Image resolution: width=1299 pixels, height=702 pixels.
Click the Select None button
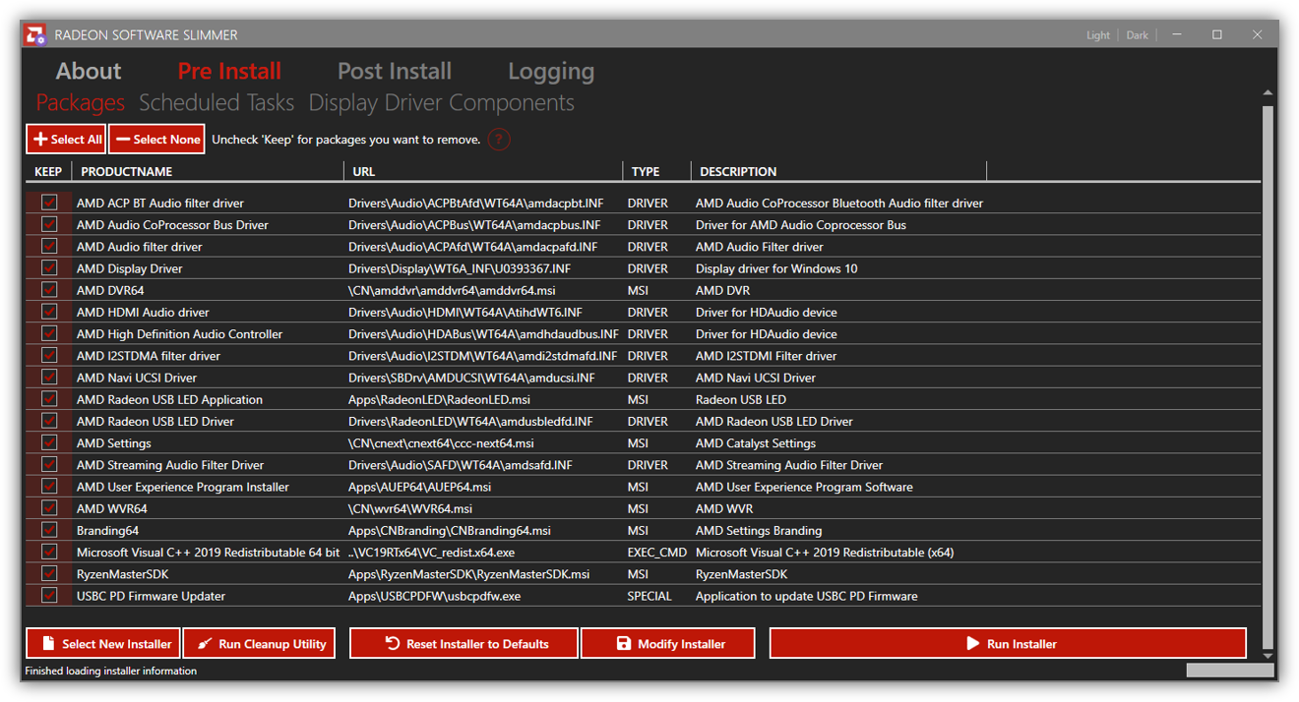click(156, 140)
